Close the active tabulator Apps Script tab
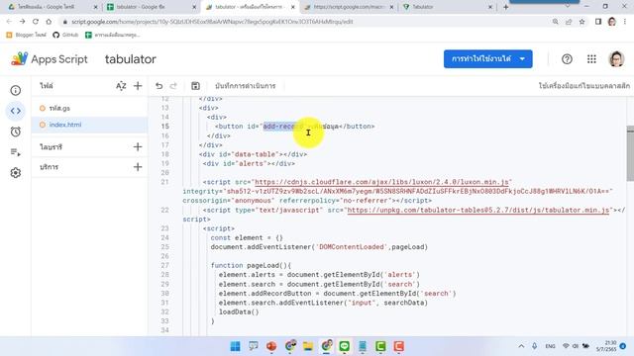Screen dimensions: 634x356 (x=293, y=7)
